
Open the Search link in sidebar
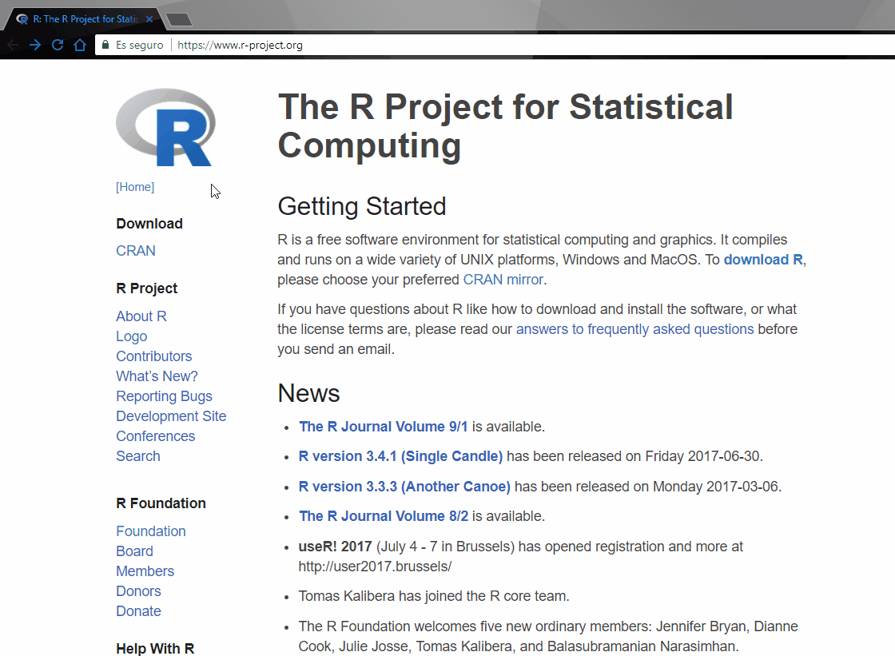[x=138, y=456]
